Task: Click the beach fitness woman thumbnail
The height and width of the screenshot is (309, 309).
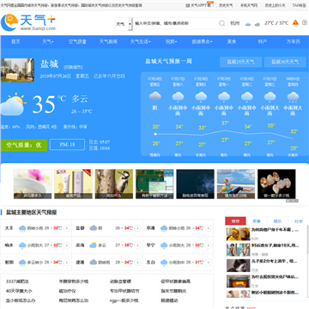Action: [236, 184]
